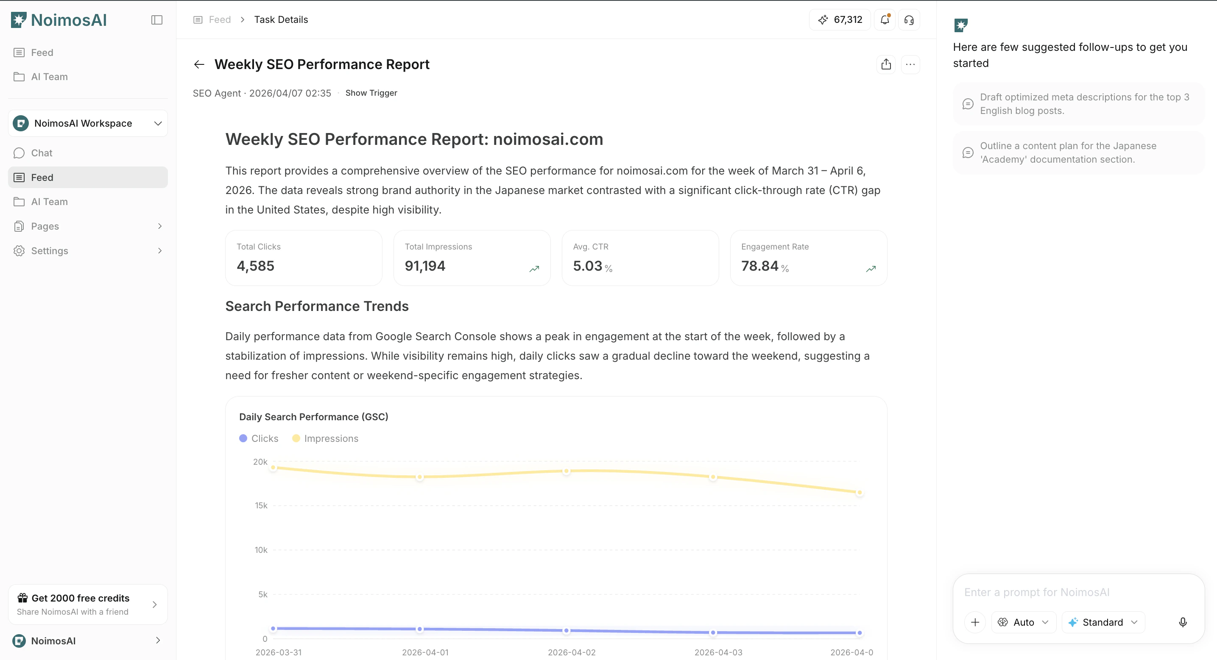Open the three-dot more options menu

910,64
